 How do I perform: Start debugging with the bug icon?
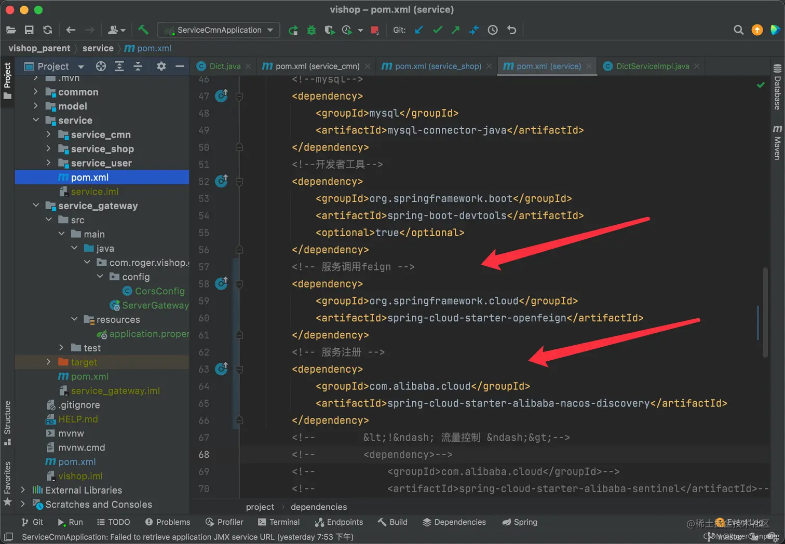[x=312, y=30]
